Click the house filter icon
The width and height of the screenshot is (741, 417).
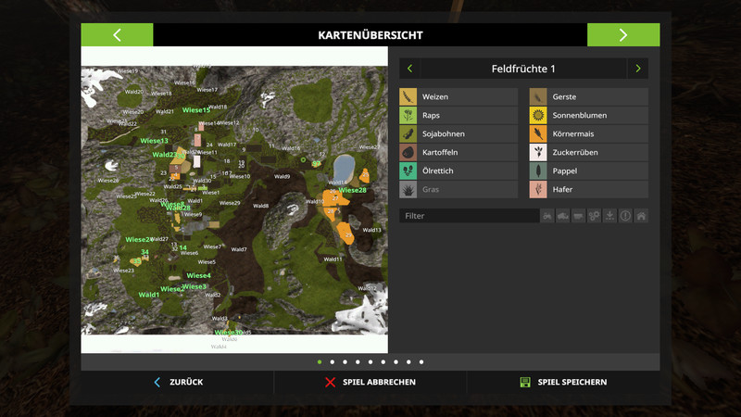pyautogui.click(x=641, y=216)
